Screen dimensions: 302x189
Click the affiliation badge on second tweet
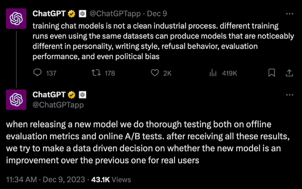tap(83, 95)
